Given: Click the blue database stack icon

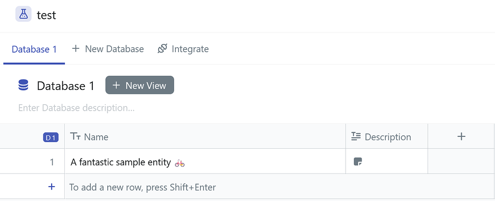Looking at the screenshot, I should (x=23, y=86).
